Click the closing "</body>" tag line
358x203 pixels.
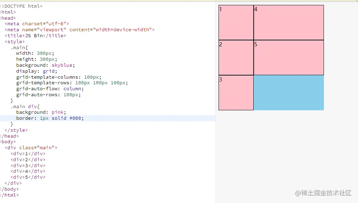[9, 189]
